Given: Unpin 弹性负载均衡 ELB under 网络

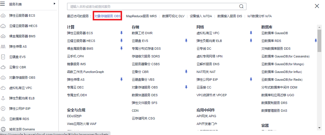Looking at the screenshot, I should (251, 41).
